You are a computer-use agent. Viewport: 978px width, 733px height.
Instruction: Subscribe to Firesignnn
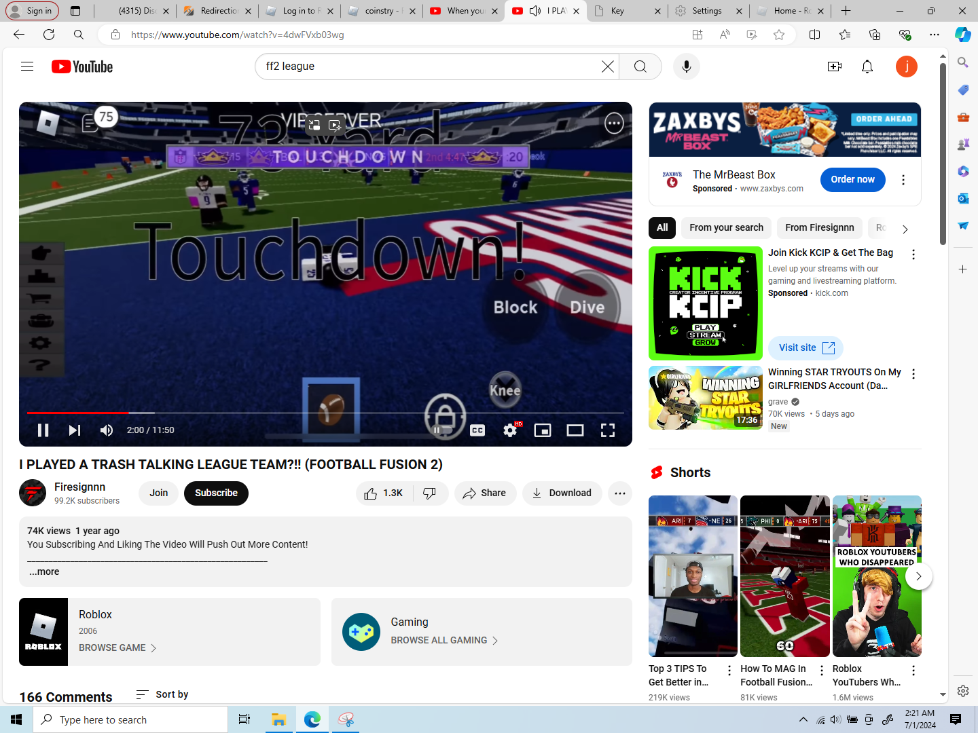coord(216,493)
